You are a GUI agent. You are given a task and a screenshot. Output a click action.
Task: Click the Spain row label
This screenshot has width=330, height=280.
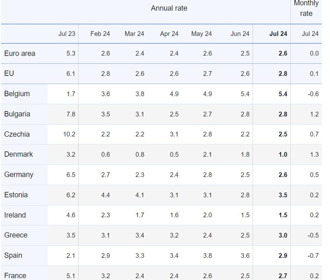pyautogui.click(x=13, y=255)
